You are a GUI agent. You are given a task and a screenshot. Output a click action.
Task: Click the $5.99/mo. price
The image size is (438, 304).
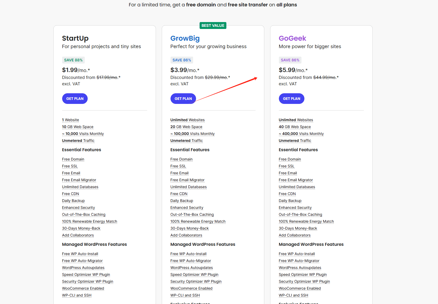coord(293,70)
